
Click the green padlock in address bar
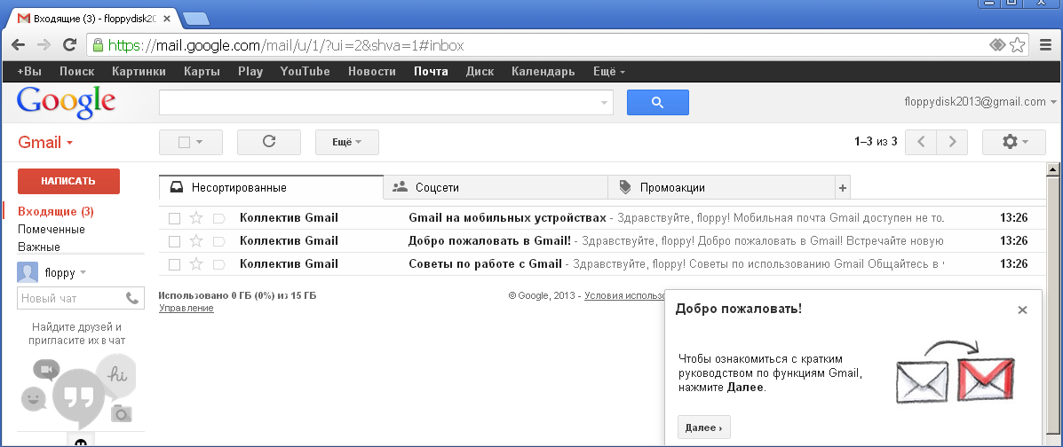[99, 45]
